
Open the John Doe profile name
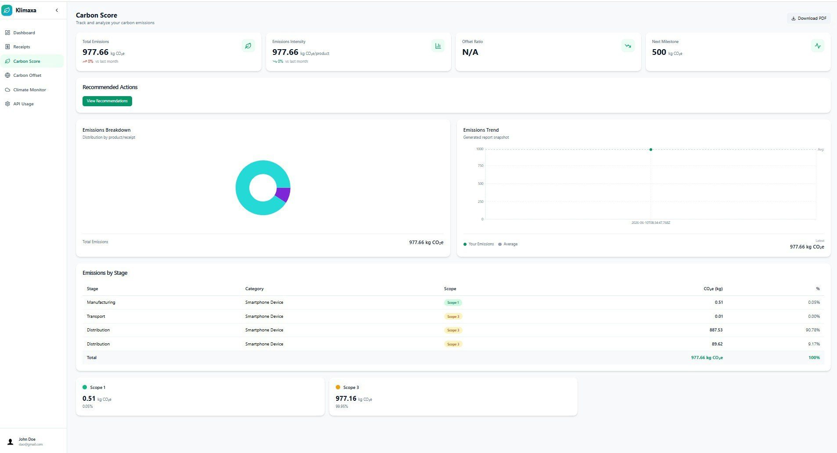pyautogui.click(x=27, y=439)
